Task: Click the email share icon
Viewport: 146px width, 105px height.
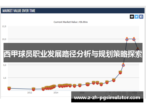Action: [132, 17]
